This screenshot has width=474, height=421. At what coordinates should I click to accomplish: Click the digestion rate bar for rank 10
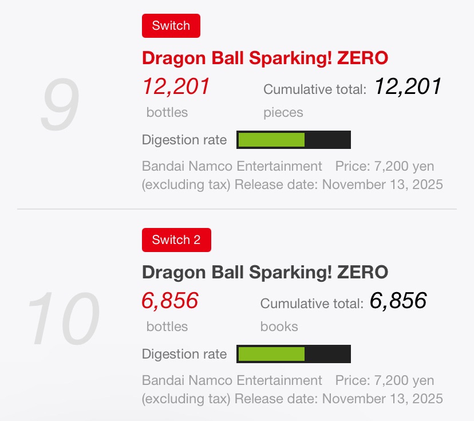[x=293, y=354]
